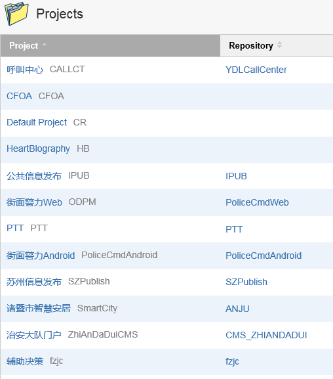The height and width of the screenshot is (379, 333).
Task: Open the 呼叫中心 project
Action: [25, 70]
